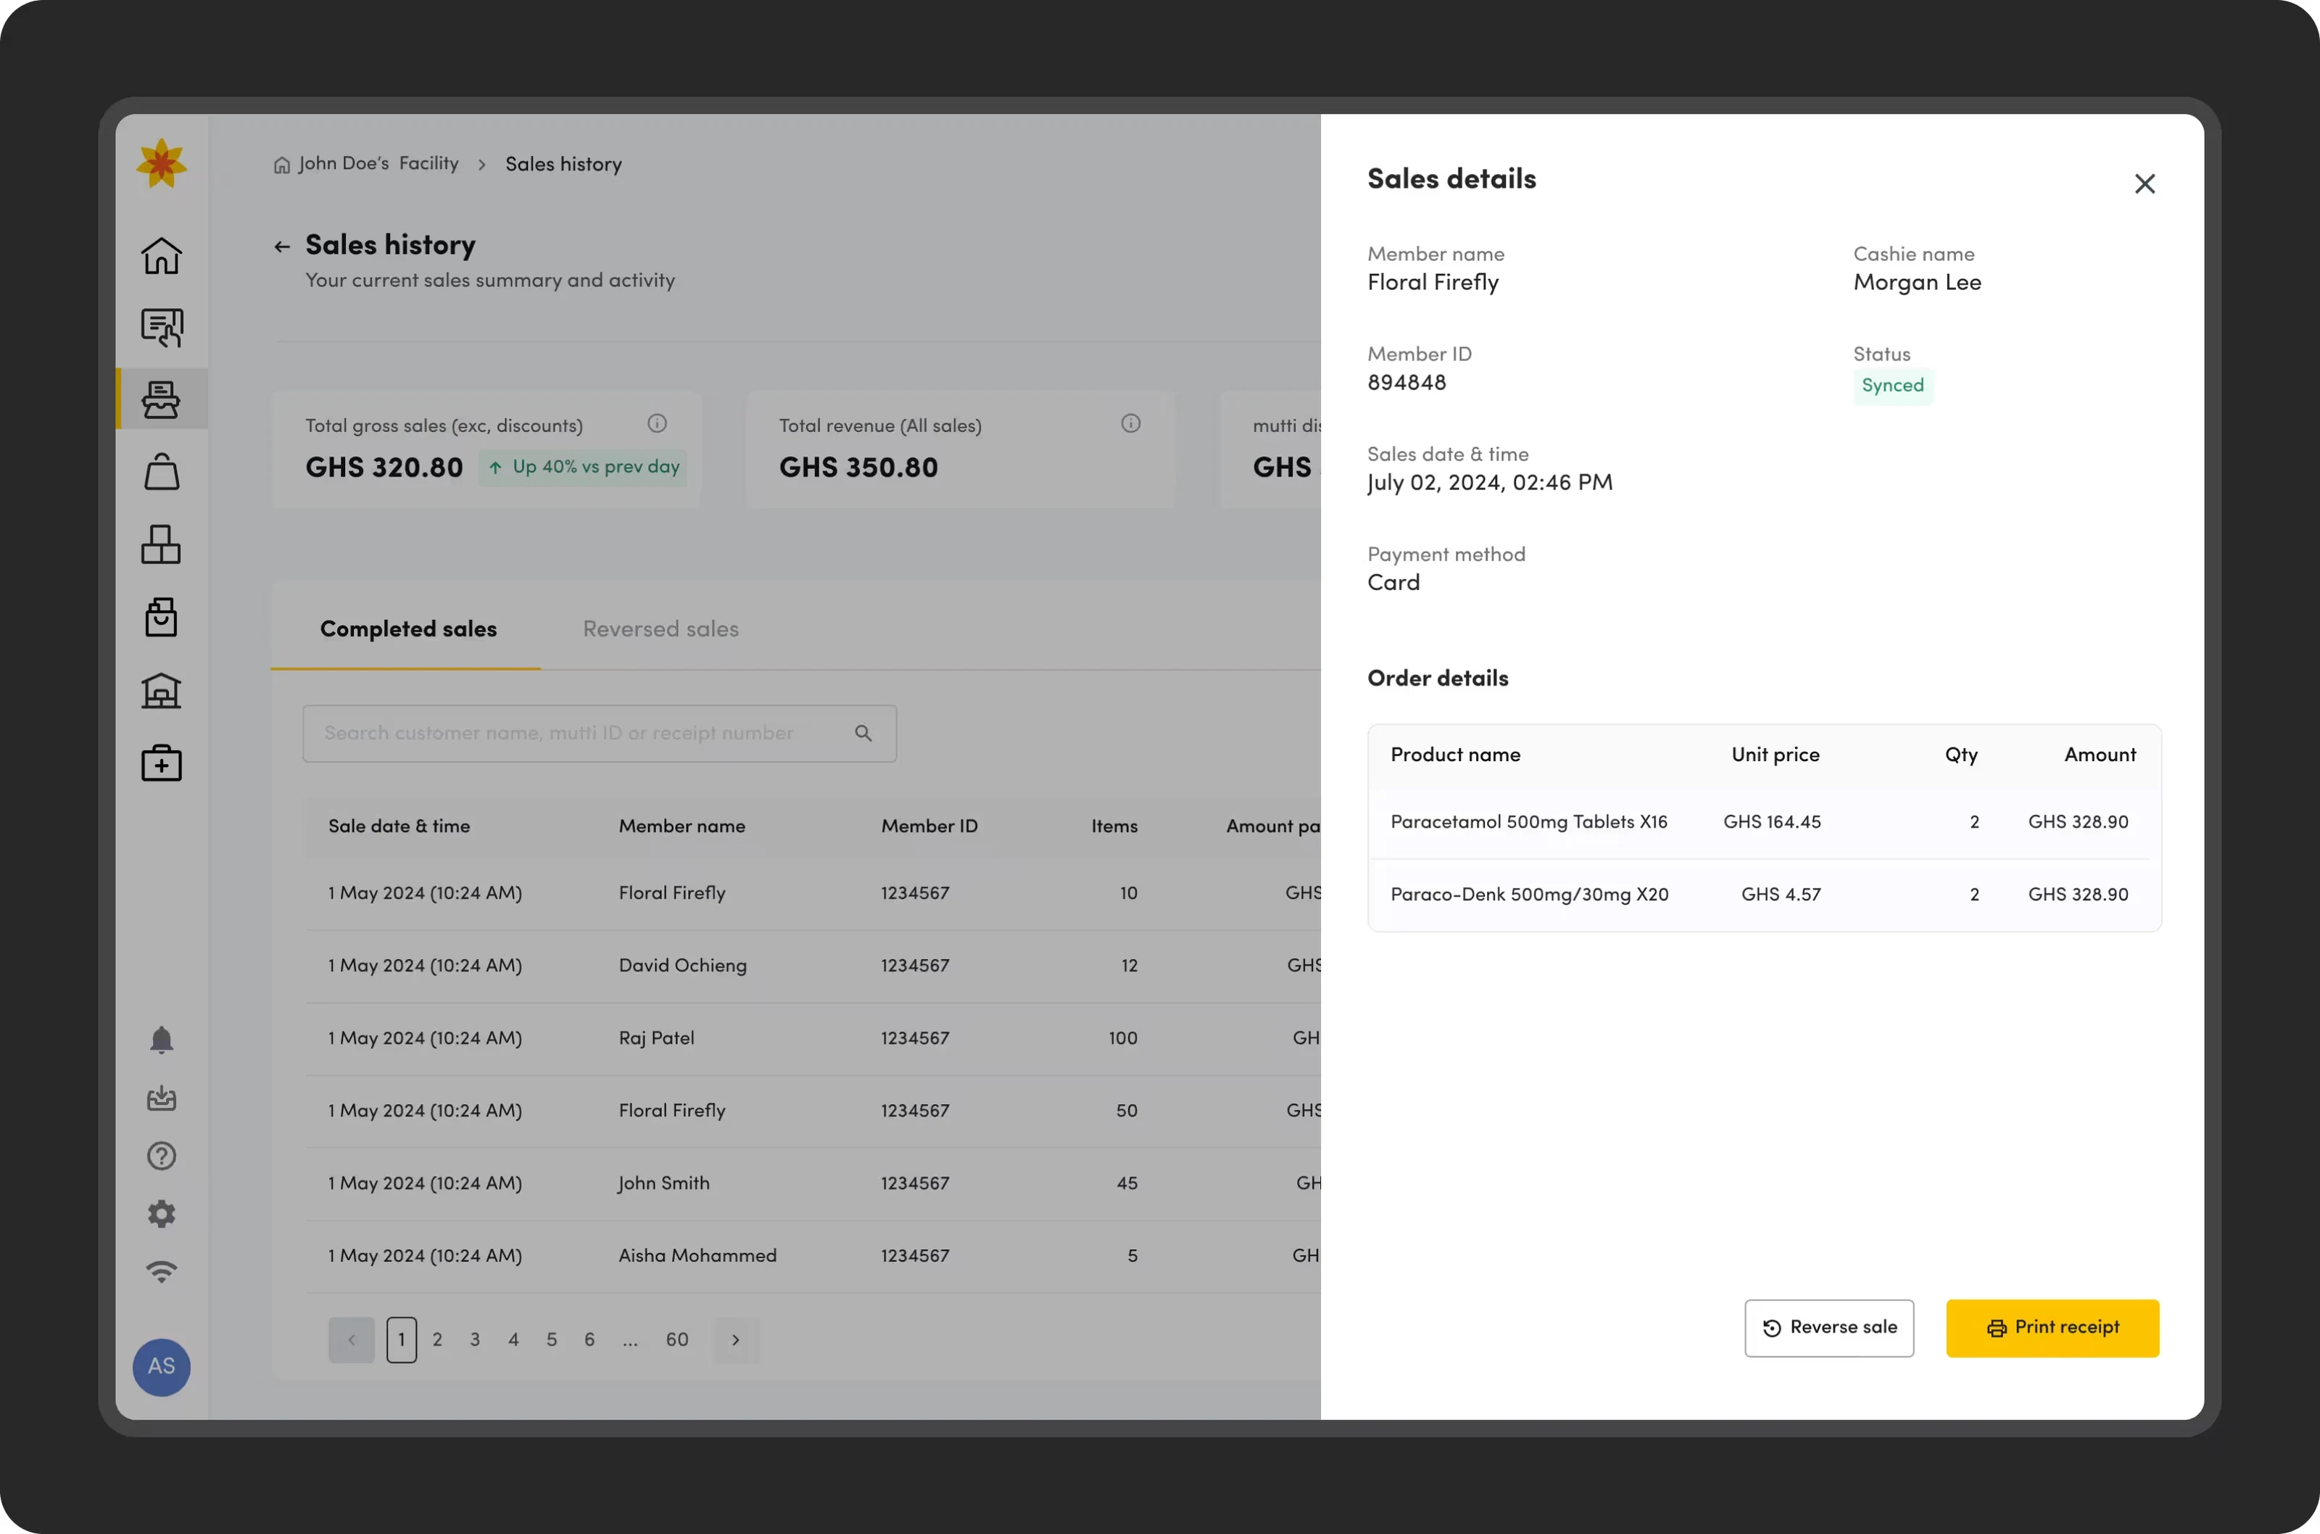Open the medical kit icon in sidebar
This screenshot has width=2320, height=1534.
pyautogui.click(x=162, y=763)
